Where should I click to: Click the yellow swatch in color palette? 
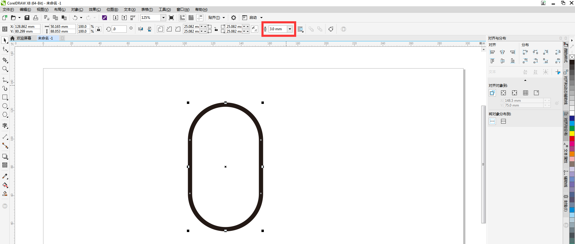coord(572,134)
